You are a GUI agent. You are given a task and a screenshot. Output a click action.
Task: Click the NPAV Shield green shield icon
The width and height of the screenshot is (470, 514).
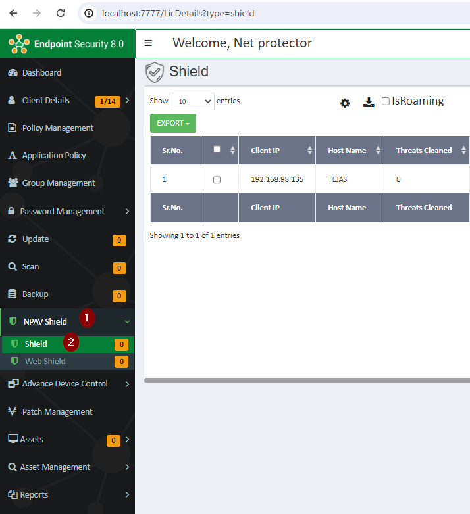13,321
